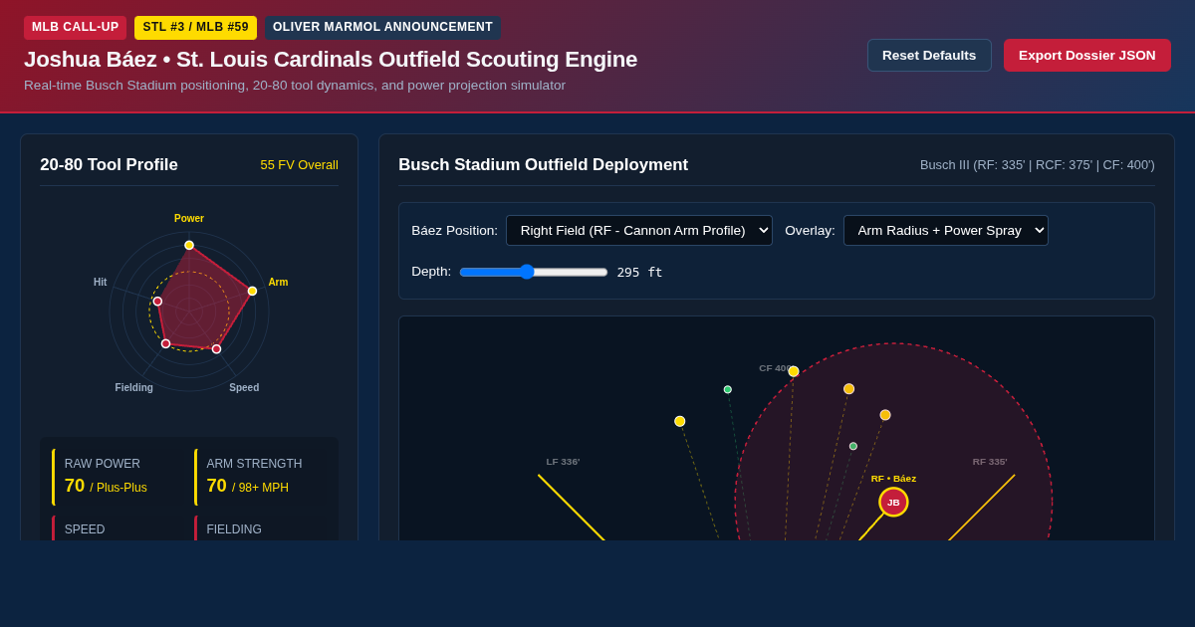
Task: Select the Hit point on radar chart
Action: [x=157, y=301]
